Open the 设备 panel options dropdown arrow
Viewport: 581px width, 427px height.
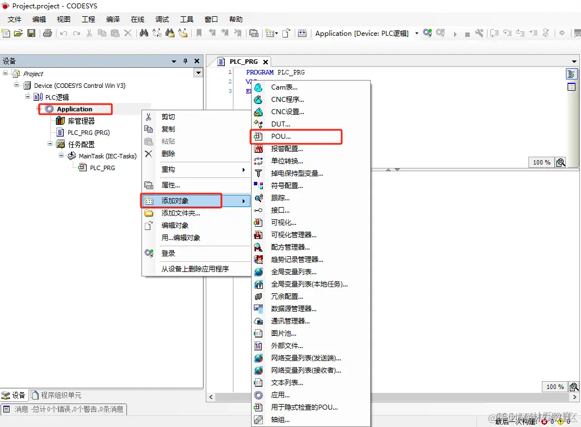tap(174, 61)
